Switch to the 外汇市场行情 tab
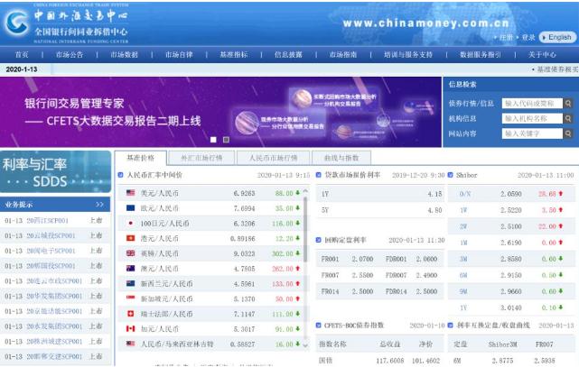This screenshot has width=579, height=367. [201, 158]
